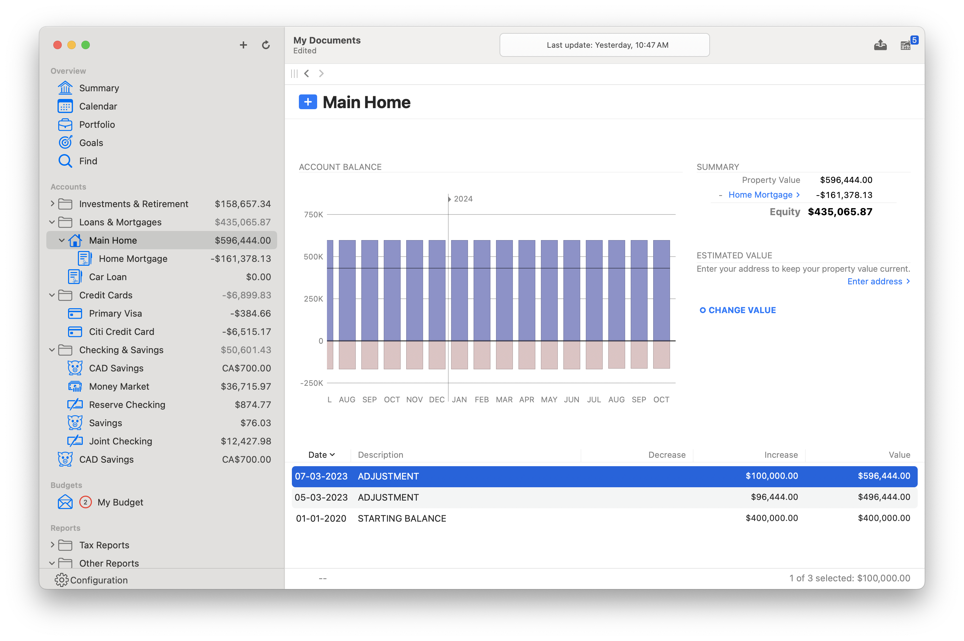Click the My Documents title
964x641 pixels.
click(x=327, y=40)
